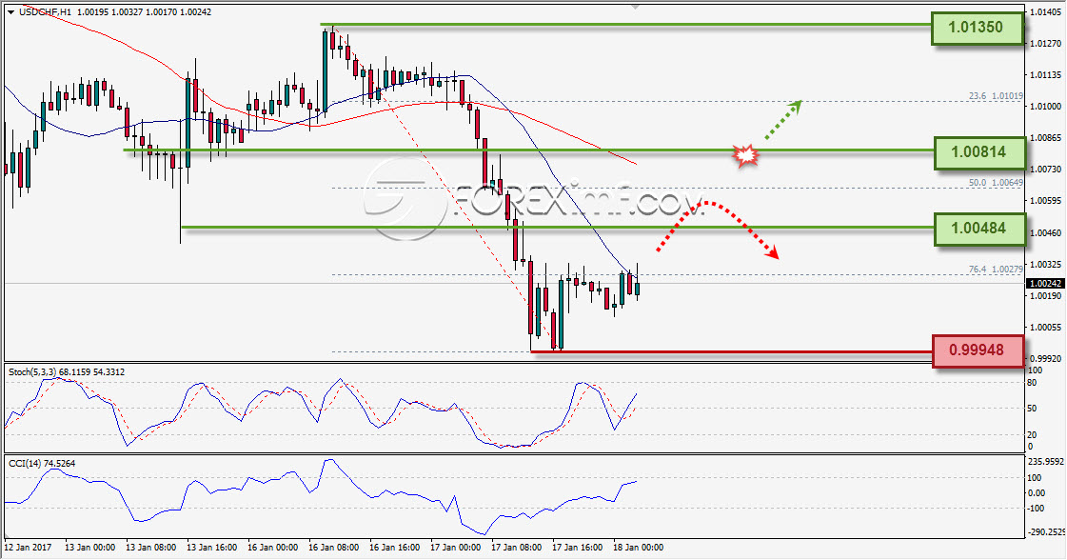Click the 16 Jan 08:00 time label
This screenshot has height=560, width=1067.
click(333, 547)
